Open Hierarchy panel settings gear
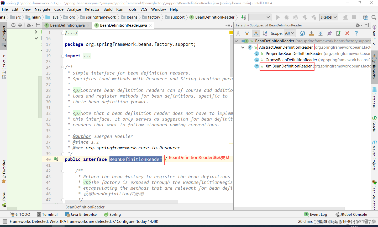Image resolution: width=378 pixels, height=227 pixels. click(x=358, y=25)
